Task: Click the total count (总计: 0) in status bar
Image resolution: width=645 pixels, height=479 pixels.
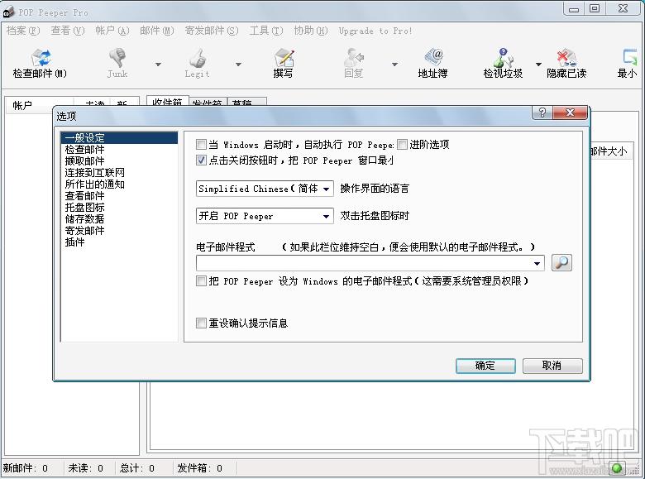Action: 137,468
